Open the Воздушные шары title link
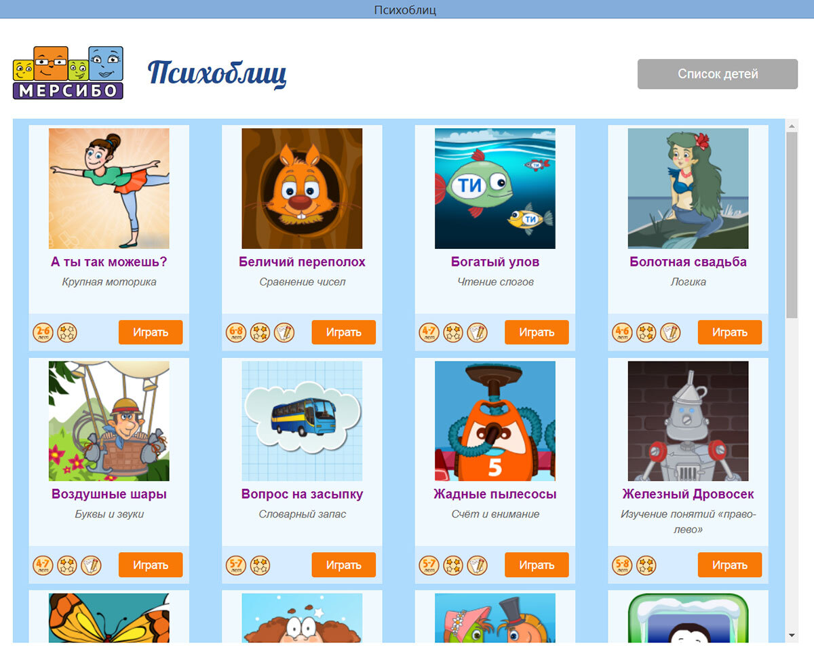The width and height of the screenshot is (814, 662). point(109,494)
